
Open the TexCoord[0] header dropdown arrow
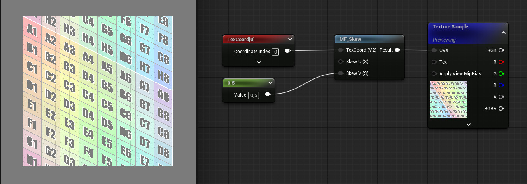click(x=290, y=39)
